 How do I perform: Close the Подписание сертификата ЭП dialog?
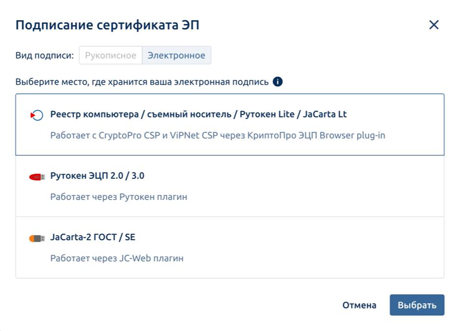pos(434,25)
